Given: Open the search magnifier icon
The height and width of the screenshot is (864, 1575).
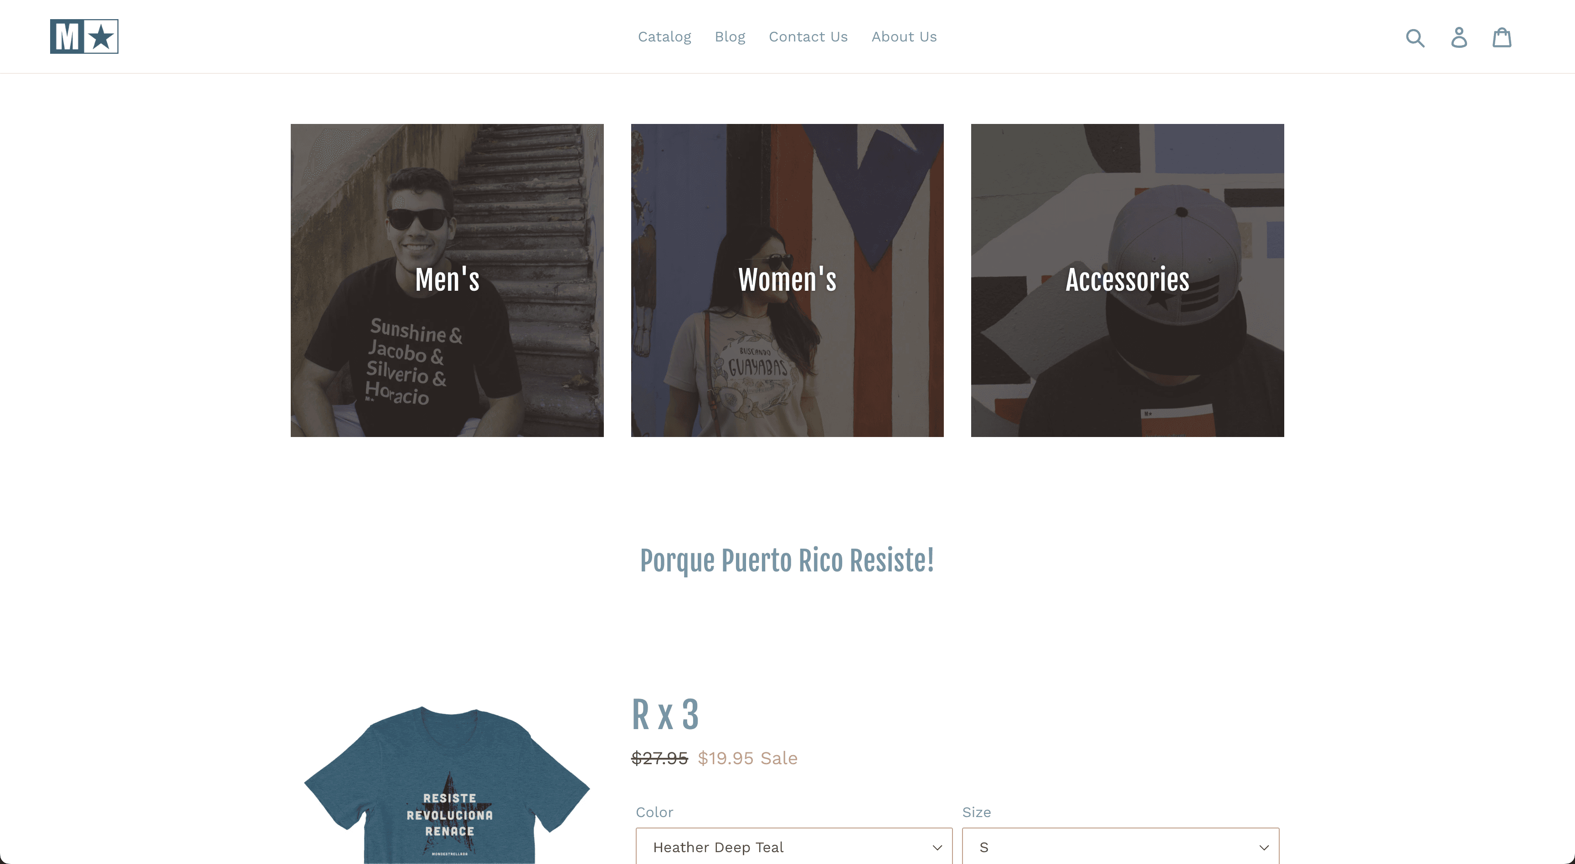Looking at the screenshot, I should [x=1415, y=38].
